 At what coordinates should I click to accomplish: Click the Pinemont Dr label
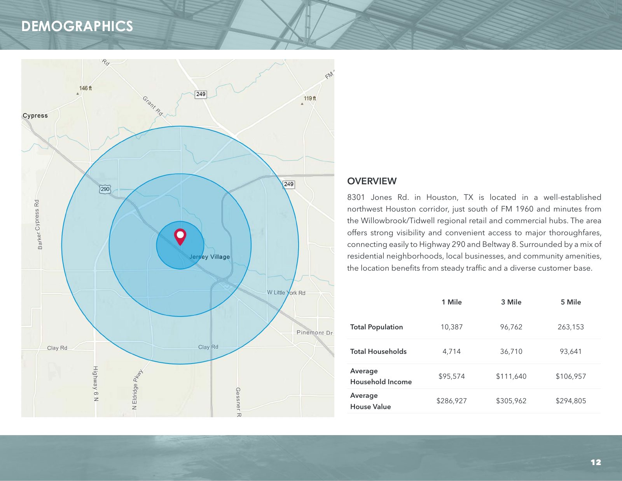(314, 332)
